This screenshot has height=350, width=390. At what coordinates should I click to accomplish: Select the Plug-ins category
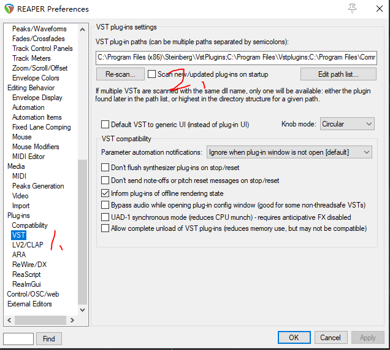(x=18, y=216)
